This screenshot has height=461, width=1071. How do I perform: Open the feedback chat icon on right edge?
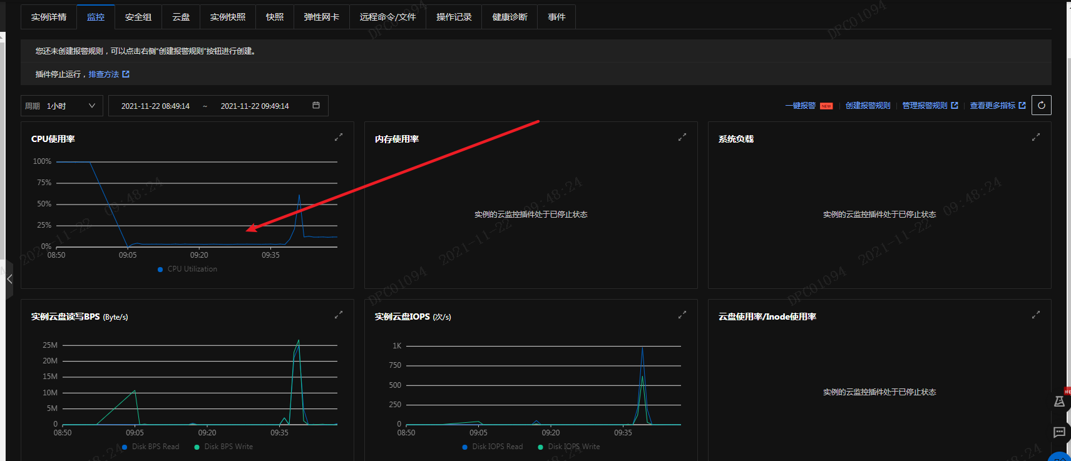tap(1059, 432)
